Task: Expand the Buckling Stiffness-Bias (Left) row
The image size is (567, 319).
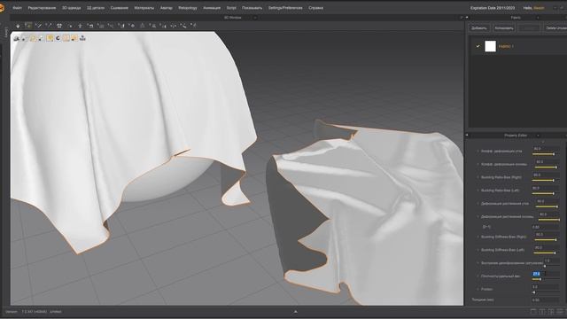Action: tap(478, 250)
